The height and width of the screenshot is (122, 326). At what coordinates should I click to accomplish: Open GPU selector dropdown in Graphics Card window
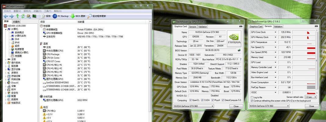(x=193, y=106)
